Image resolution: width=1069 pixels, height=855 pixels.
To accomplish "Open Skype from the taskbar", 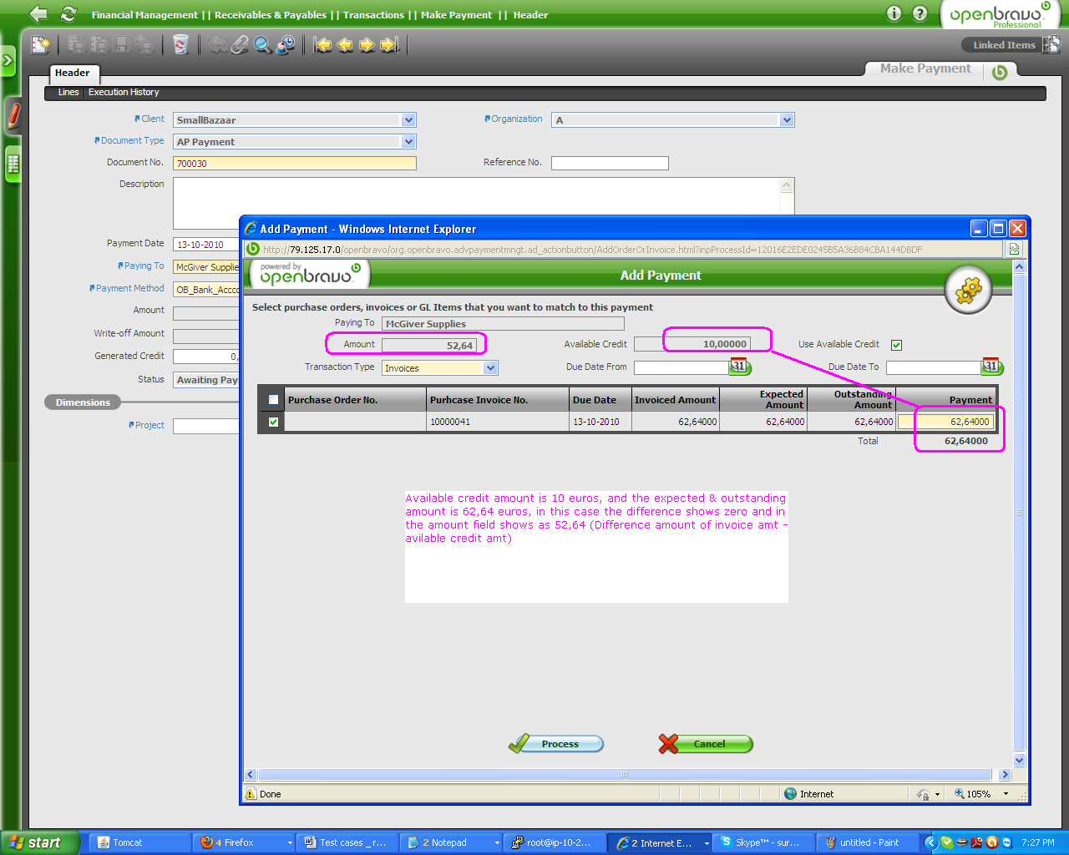I will pyautogui.click(x=764, y=843).
